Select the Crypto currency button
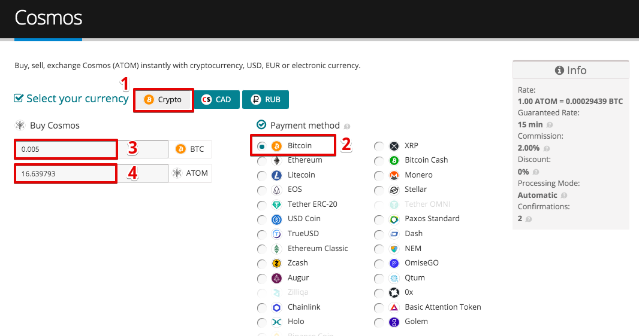 pos(164,100)
